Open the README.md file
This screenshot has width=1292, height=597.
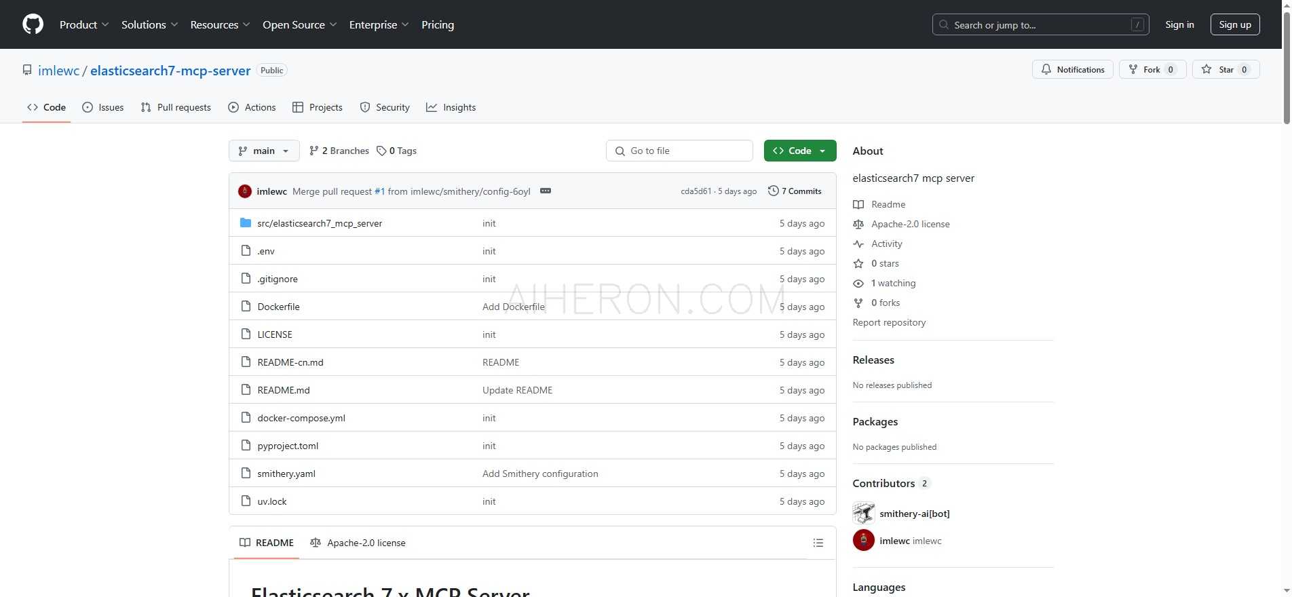click(x=284, y=390)
